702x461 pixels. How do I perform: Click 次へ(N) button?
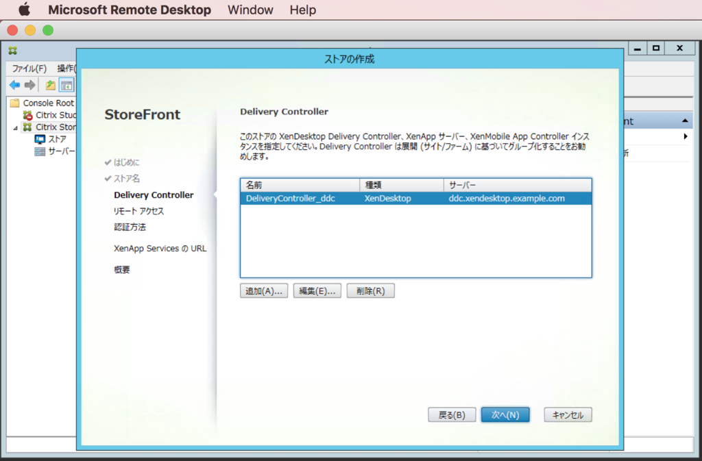pyautogui.click(x=505, y=414)
